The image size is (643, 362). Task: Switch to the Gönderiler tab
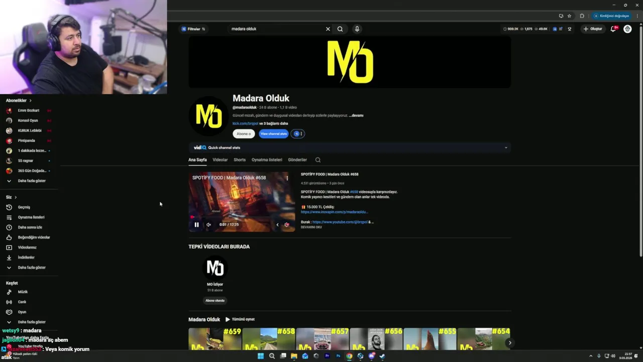pos(297,160)
